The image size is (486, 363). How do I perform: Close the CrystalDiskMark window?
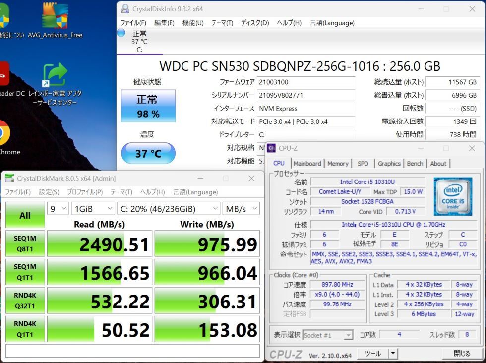(x=252, y=178)
